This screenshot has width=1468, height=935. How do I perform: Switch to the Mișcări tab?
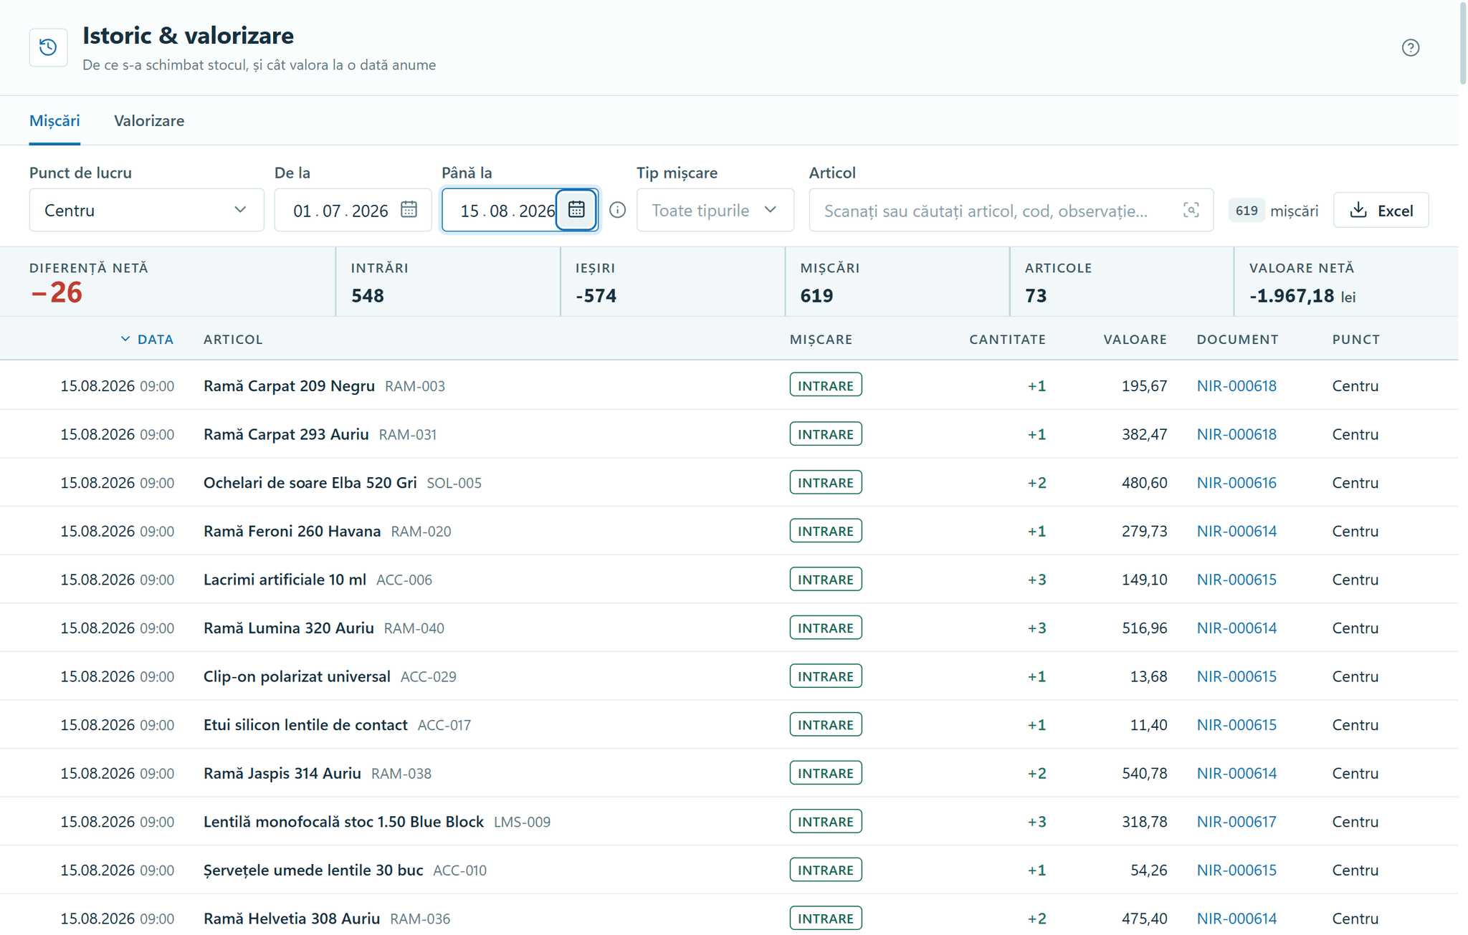point(54,120)
